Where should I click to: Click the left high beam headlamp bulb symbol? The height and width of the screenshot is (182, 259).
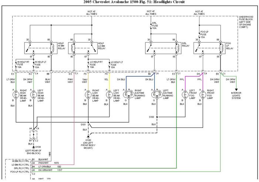pos(34,95)
